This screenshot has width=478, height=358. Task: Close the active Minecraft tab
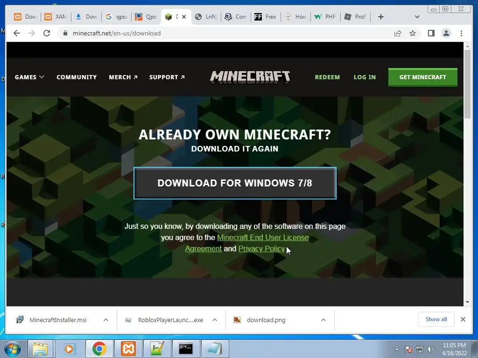184,17
